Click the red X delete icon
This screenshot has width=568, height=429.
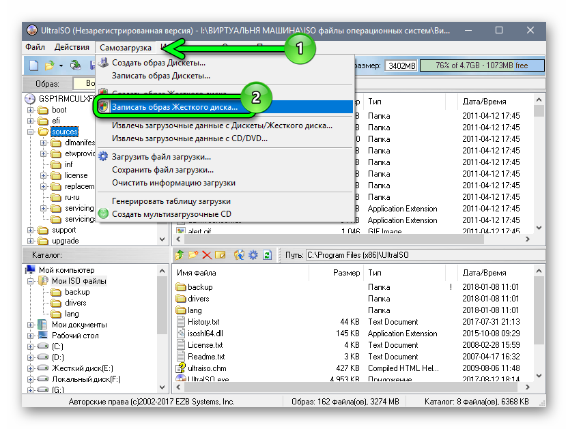pos(207,255)
